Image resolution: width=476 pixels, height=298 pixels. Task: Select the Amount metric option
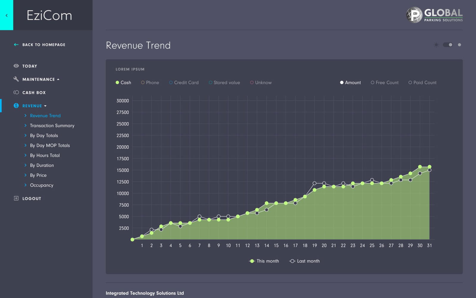[x=350, y=83]
